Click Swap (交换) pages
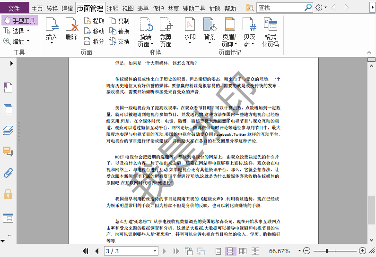Screen dimensions: 376x257 tap(119, 41)
